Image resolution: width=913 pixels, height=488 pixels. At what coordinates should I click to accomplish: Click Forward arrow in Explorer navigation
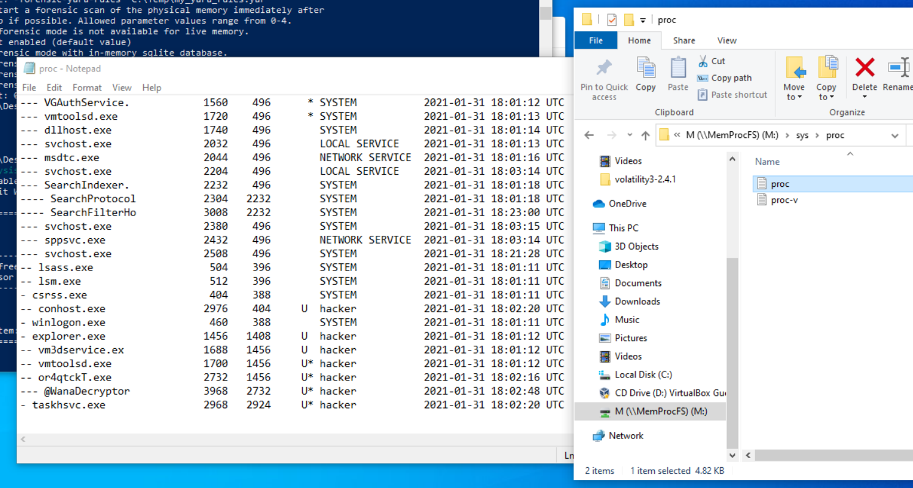click(x=611, y=136)
